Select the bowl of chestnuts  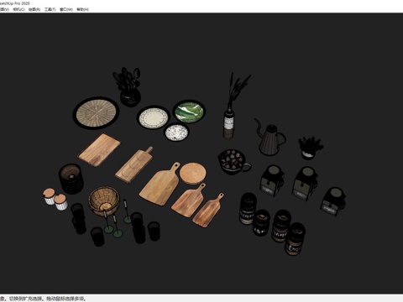click(x=234, y=162)
